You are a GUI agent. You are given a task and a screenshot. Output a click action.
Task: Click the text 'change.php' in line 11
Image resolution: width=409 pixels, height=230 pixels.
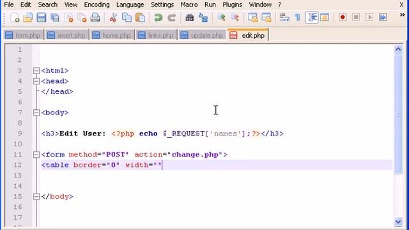tap(195, 155)
